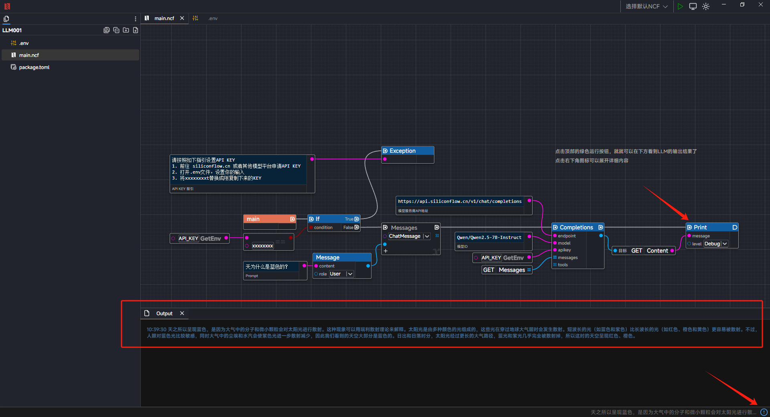Open the role User dropdown in Message node
The image size is (770, 417).
(350, 274)
